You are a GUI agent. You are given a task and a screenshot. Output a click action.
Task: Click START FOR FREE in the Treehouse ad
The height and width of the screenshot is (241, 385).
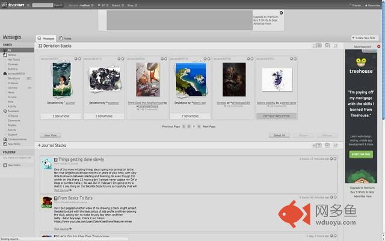(x=361, y=154)
